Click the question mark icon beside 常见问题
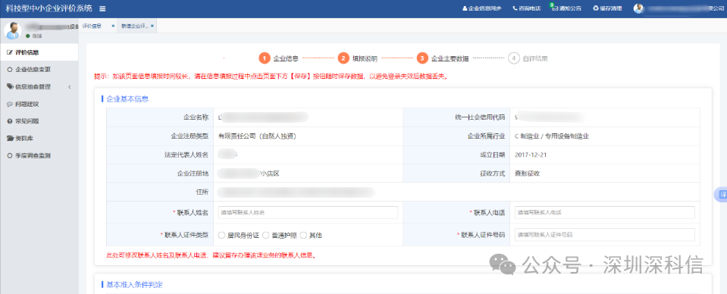This screenshot has height=294, width=727. pos(10,121)
